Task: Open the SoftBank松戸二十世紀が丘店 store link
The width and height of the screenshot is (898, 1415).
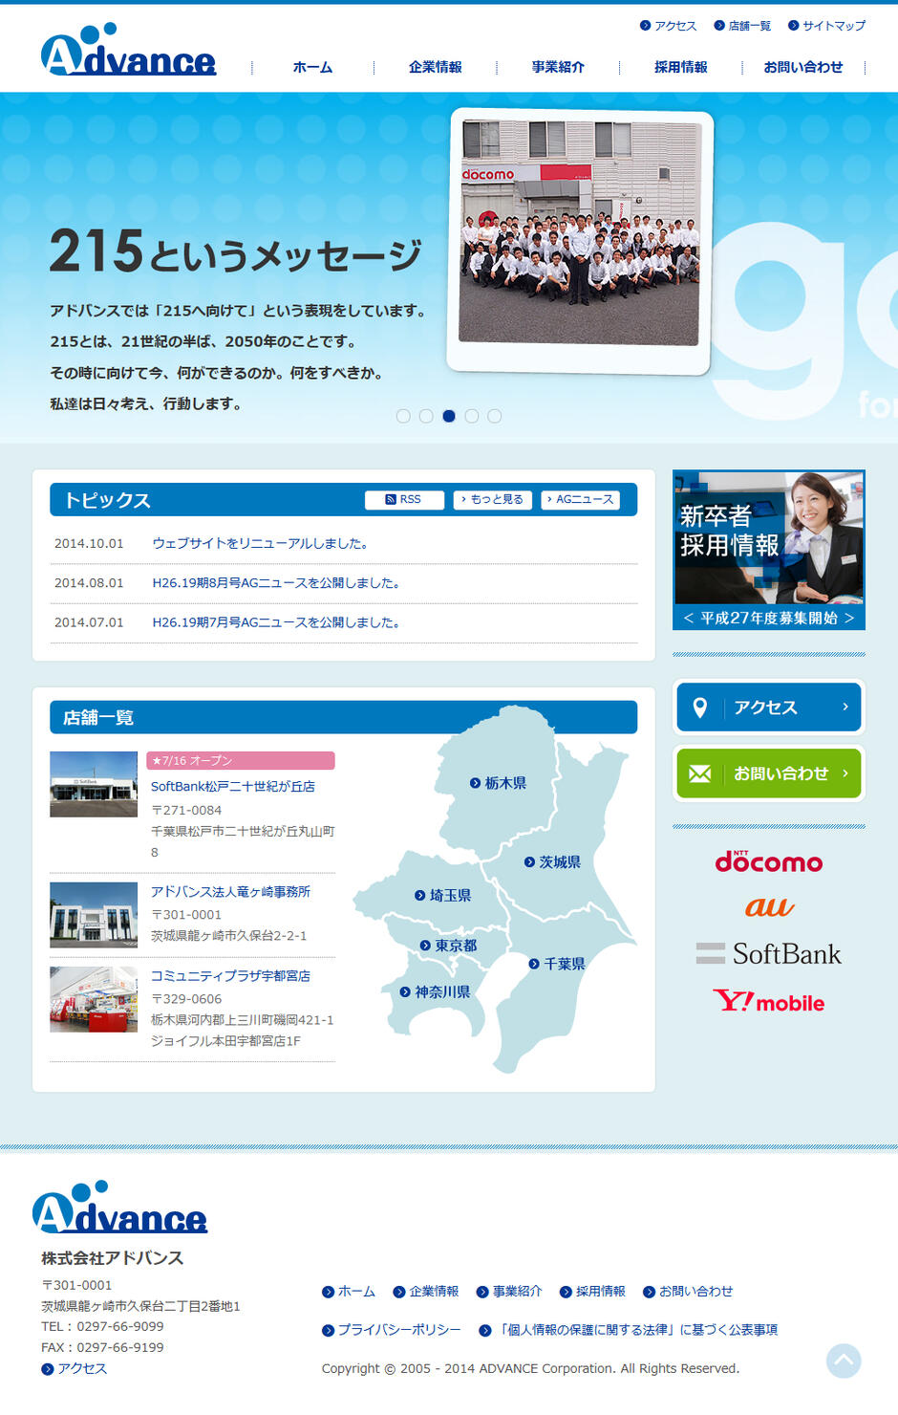Action: [x=232, y=786]
